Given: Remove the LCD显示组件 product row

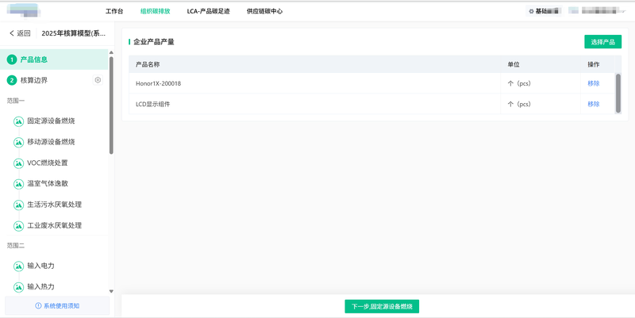Looking at the screenshot, I should pos(593,104).
